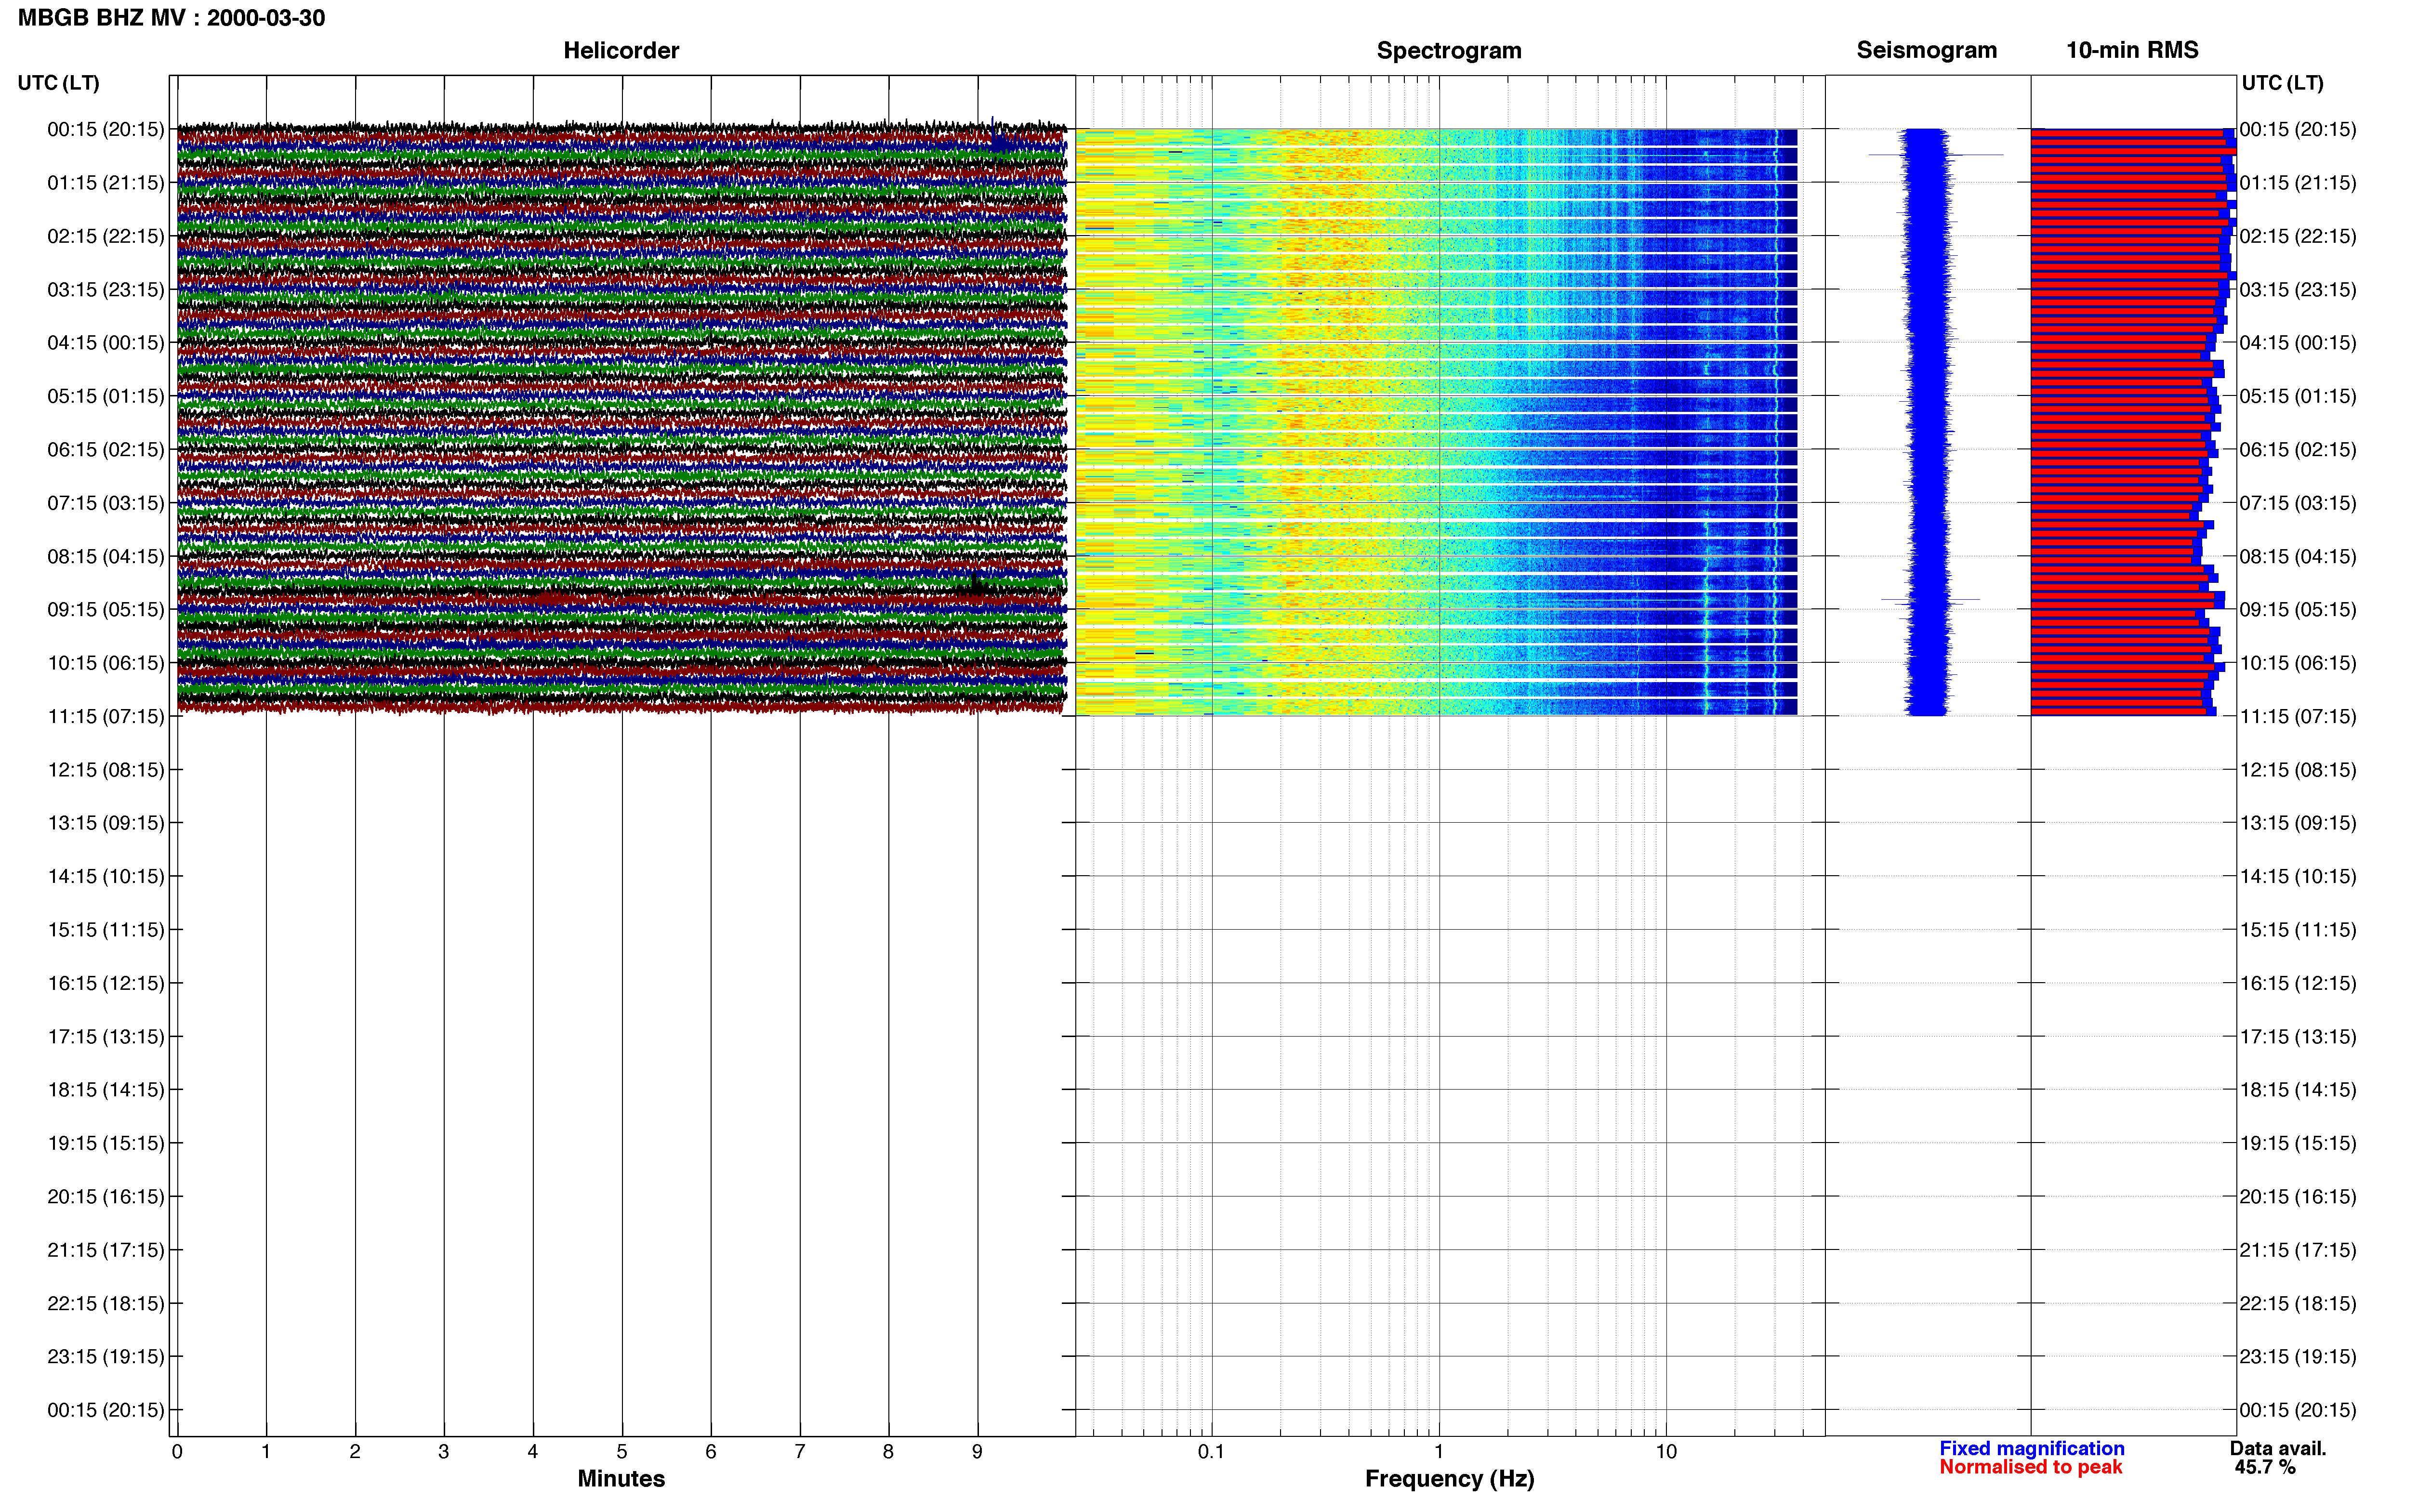Click the '5' tick on the Minutes axis
The image size is (2418, 1512).
[622, 1451]
